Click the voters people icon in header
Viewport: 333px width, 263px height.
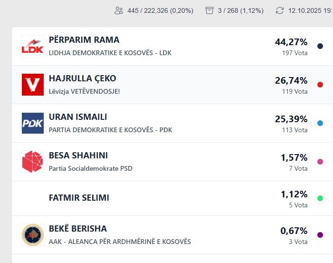119,10
